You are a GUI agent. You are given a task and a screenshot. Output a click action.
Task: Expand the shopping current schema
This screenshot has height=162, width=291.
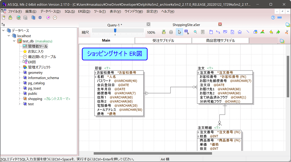(19, 99)
